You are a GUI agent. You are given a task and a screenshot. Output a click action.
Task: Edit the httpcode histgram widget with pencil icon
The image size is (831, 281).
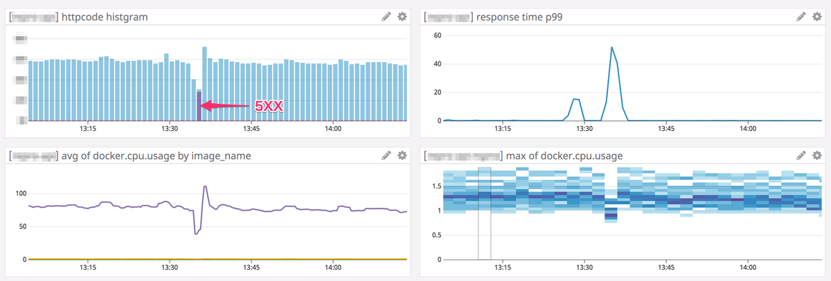click(x=386, y=17)
